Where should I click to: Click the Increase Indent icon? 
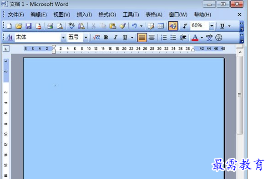183,37
